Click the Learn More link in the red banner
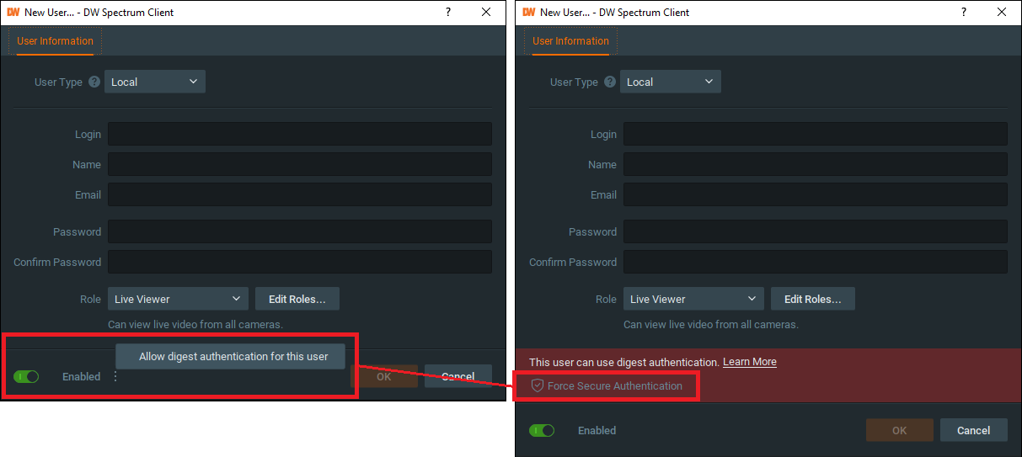Image resolution: width=1022 pixels, height=457 pixels. point(749,362)
